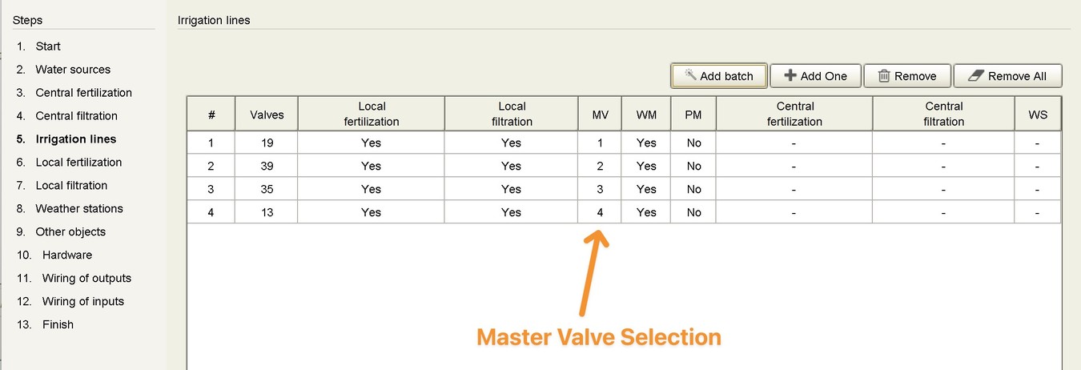Viewport: 1081px width, 370px height.
Task: Click the eraser icon on Remove All
Action: [975, 76]
